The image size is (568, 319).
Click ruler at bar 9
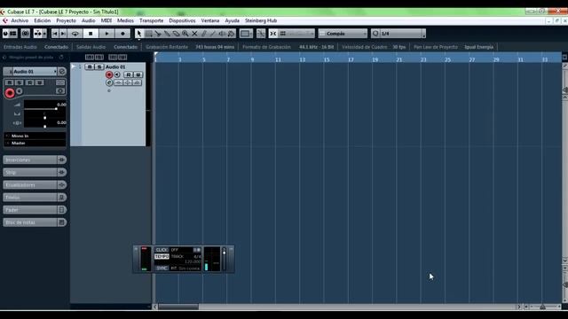[x=252, y=59]
